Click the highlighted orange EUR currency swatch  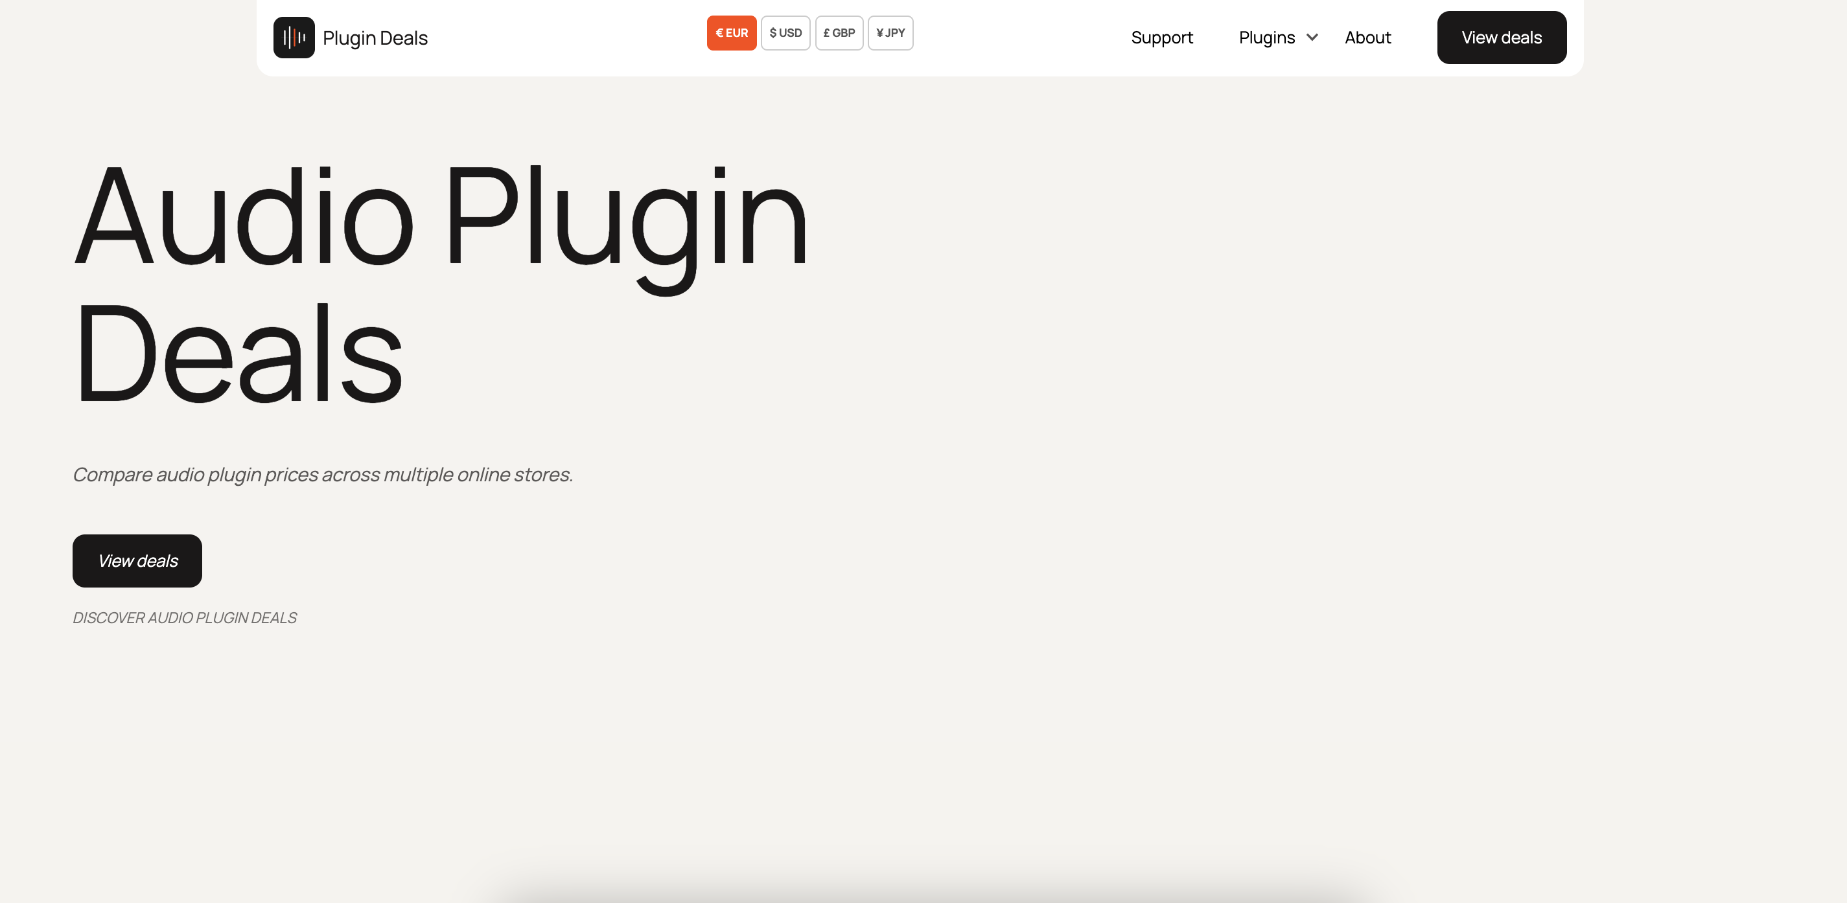731,32
